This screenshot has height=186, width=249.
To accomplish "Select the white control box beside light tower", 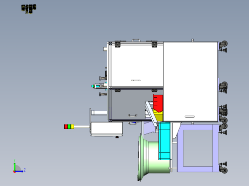I will click(x=107, y=129).
